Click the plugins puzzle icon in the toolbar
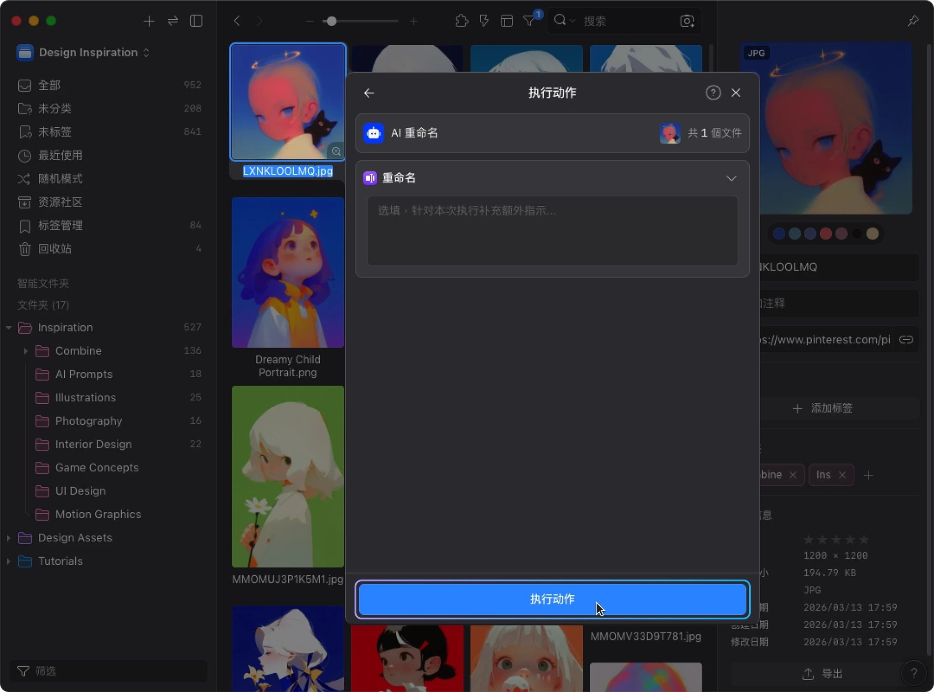The image size is (934, 692). click(462, 21)
